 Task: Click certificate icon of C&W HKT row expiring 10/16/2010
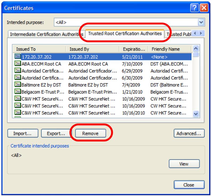(18, 112)
